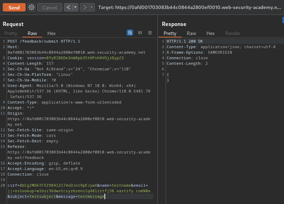Click the Target URL text

point(190,7)
